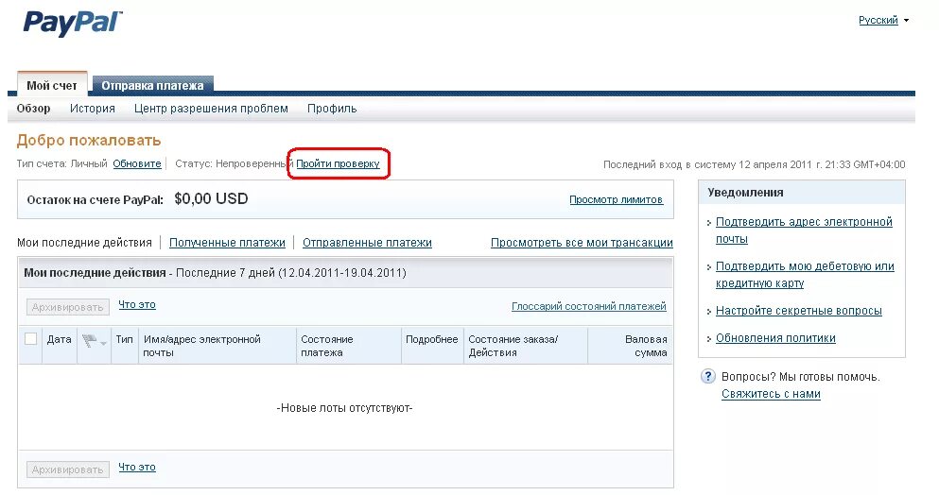Click the question mark help icon
939x495 pixels.
click(x=708, y=377)
